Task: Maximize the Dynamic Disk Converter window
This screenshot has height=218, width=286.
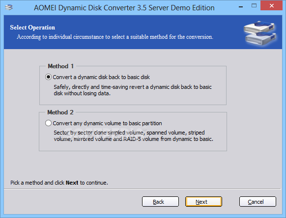Action: pyautogui.click(x=254, y=6)
